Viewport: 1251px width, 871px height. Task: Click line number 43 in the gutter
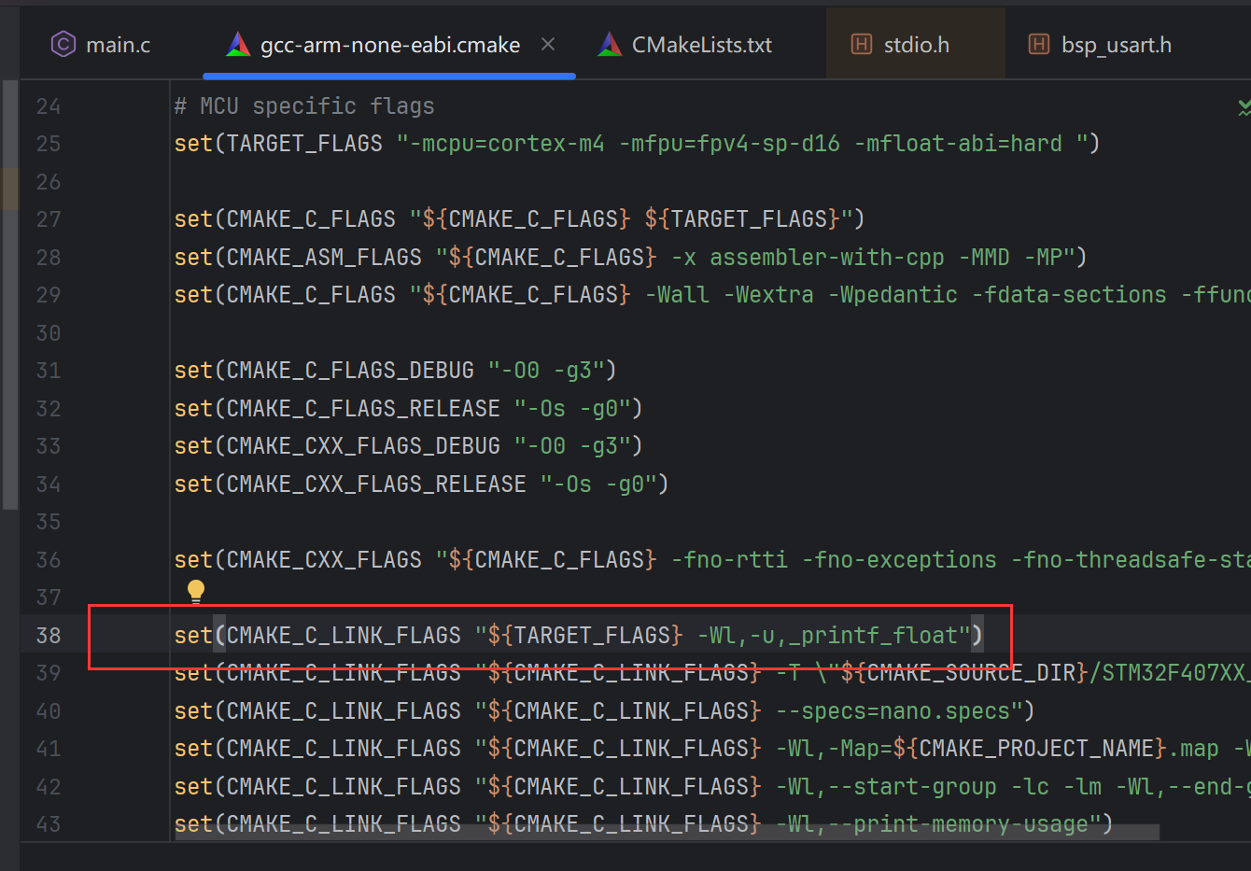point(49,824)
